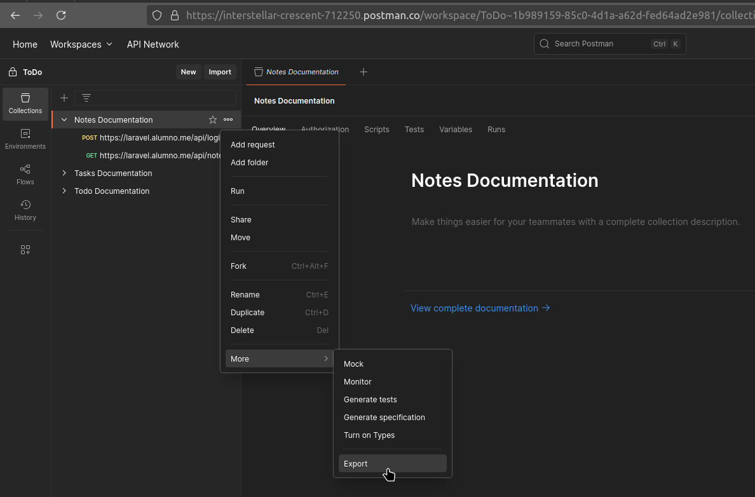755x497 pixels.
Task: Choose Duplicate in the context menu
Action: 279,313
